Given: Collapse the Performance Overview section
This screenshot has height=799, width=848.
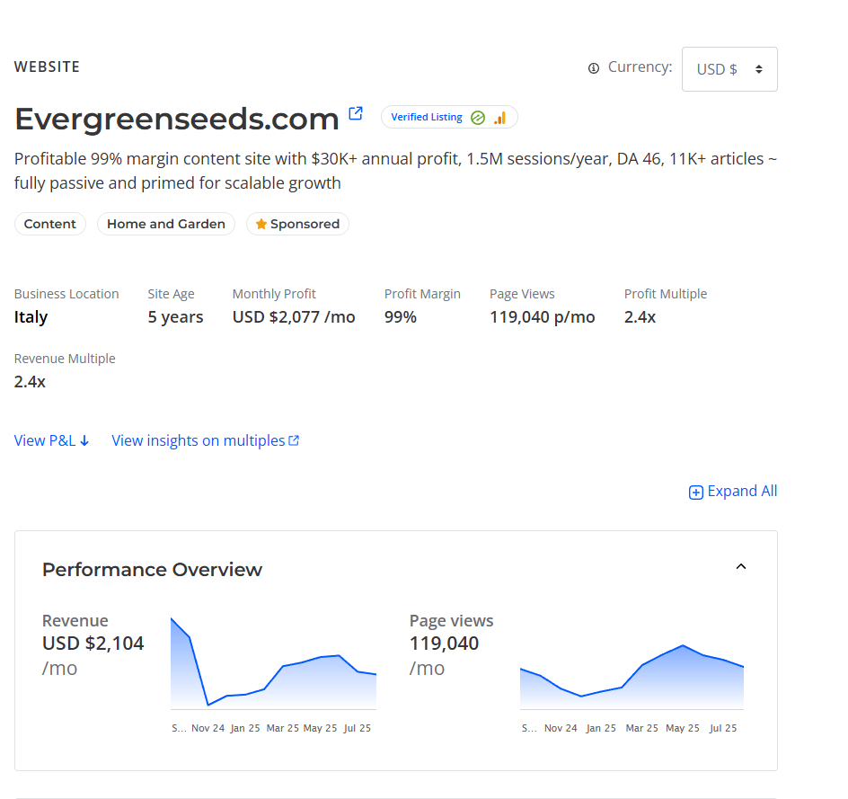Looking at the screenshot, I should [x=740, y=566].
